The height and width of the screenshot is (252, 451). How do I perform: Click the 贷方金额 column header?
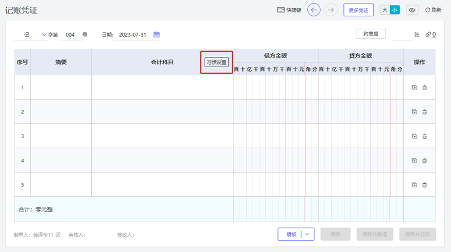361,55
